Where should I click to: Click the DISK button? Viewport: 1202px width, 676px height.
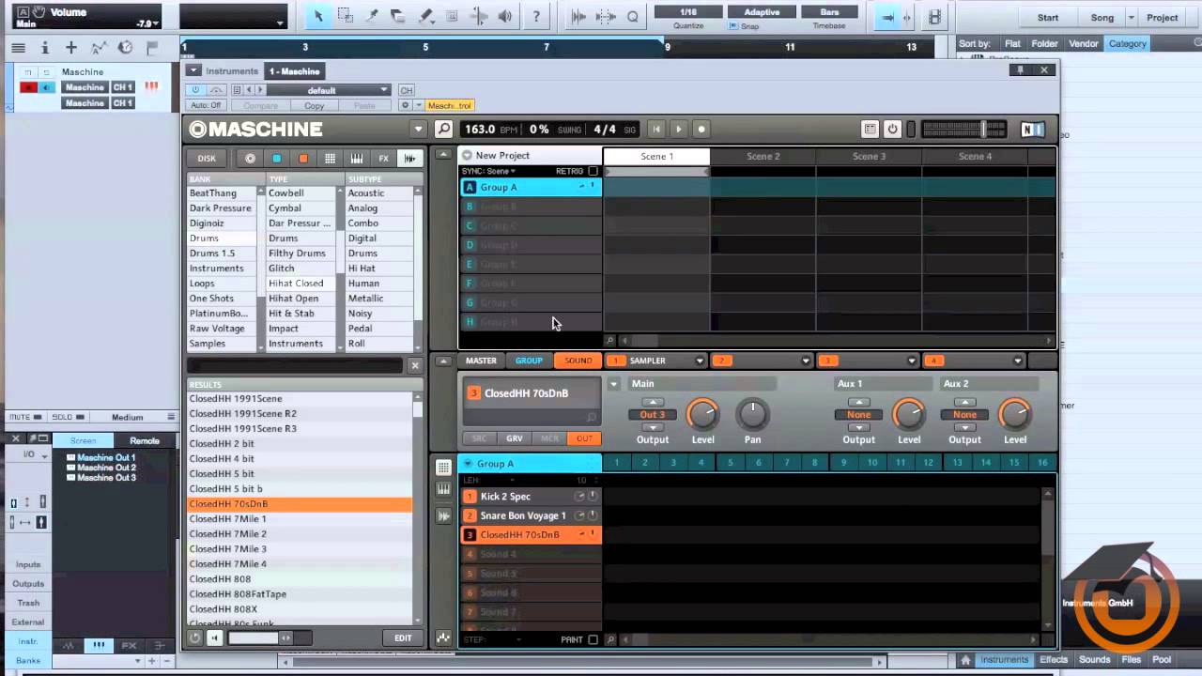point(207,159)
